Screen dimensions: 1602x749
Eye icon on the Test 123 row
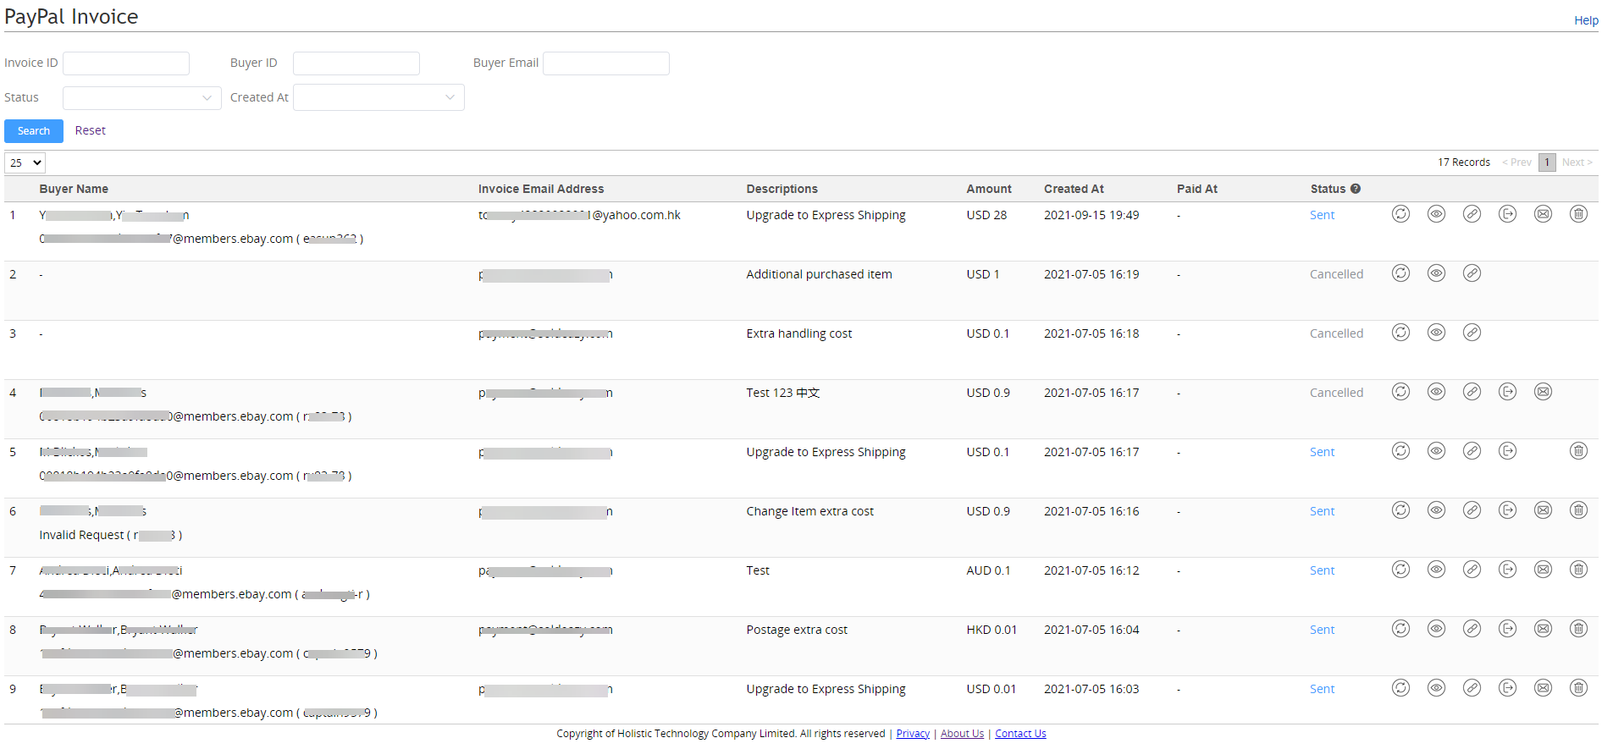coord(1437,392)
